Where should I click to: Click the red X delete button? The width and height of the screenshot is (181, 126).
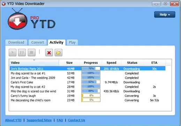(49, 53)
